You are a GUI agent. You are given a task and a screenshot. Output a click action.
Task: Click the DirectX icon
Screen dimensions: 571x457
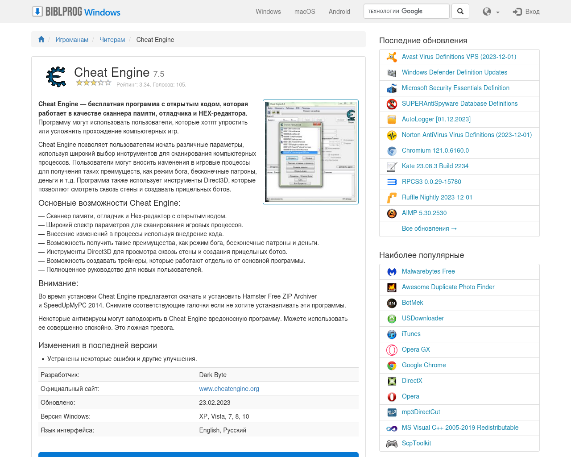(x=392, y=381)
